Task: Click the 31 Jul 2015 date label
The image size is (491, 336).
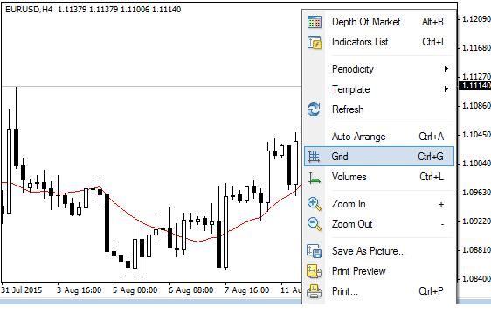Action: [x=22, y=290]
